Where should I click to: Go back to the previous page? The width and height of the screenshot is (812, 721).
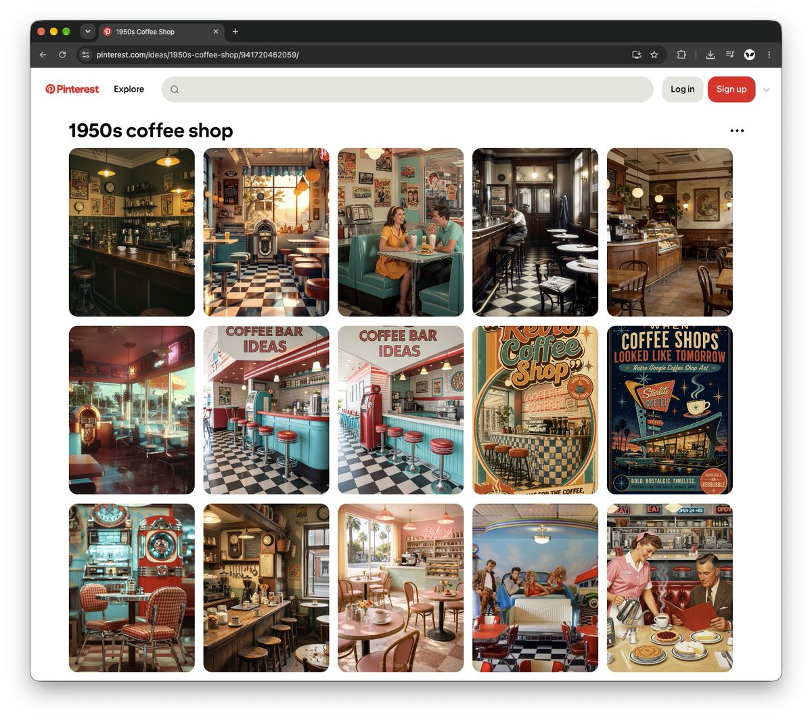43,55
